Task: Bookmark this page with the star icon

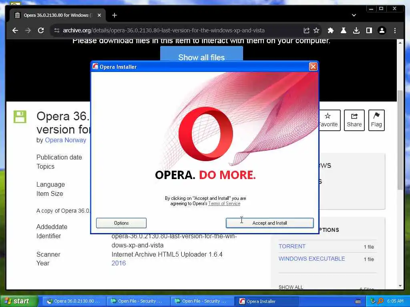Action: coord(316,30)
